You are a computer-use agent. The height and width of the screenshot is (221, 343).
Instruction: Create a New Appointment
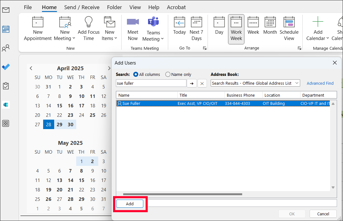(x=37, y=29)
